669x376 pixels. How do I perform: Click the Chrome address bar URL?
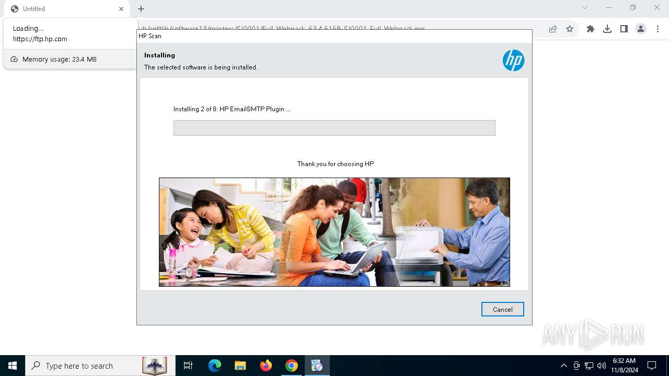pos(281,29)
